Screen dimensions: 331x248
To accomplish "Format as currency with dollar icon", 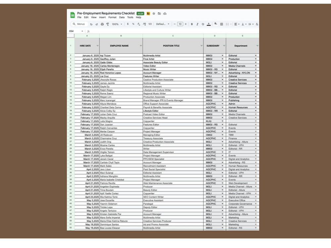I will (128, 24).
